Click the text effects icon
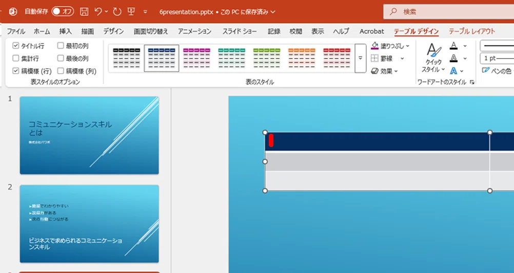The image size is (514, 273). coord(453,71)
